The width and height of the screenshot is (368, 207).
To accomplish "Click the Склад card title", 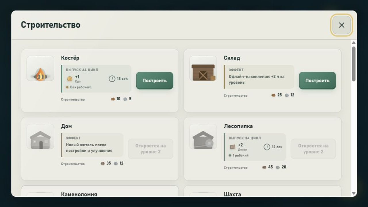I will click(x=232, y=58).
